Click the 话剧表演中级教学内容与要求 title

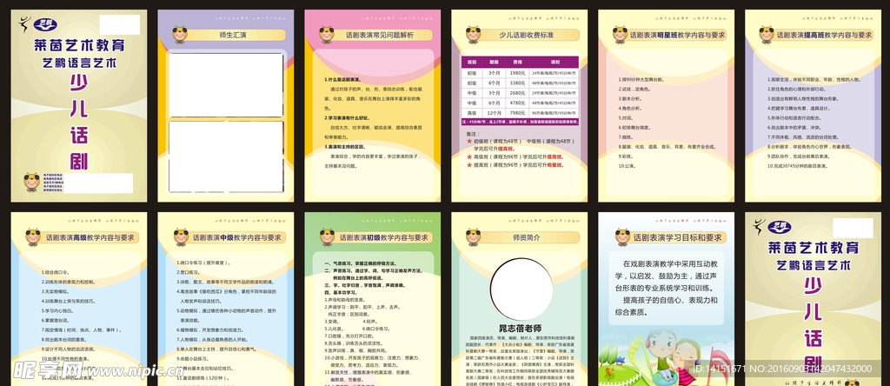[x=236, y=238]
